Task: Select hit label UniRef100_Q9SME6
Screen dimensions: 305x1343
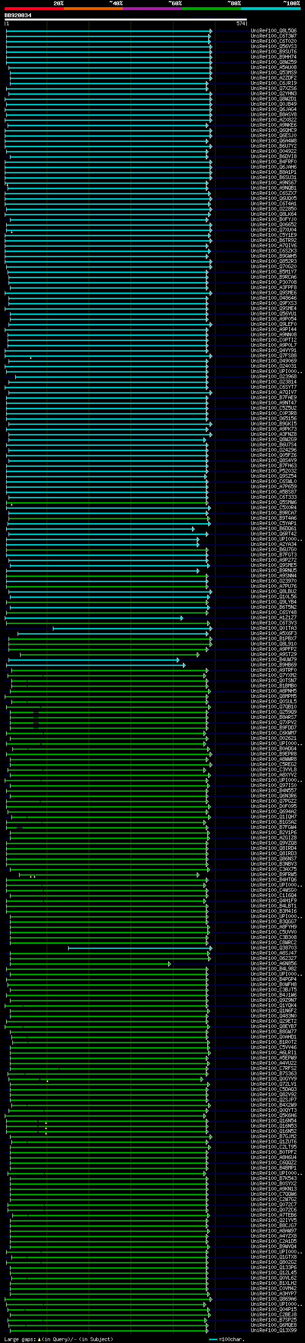Action: [x=274, y=293]
